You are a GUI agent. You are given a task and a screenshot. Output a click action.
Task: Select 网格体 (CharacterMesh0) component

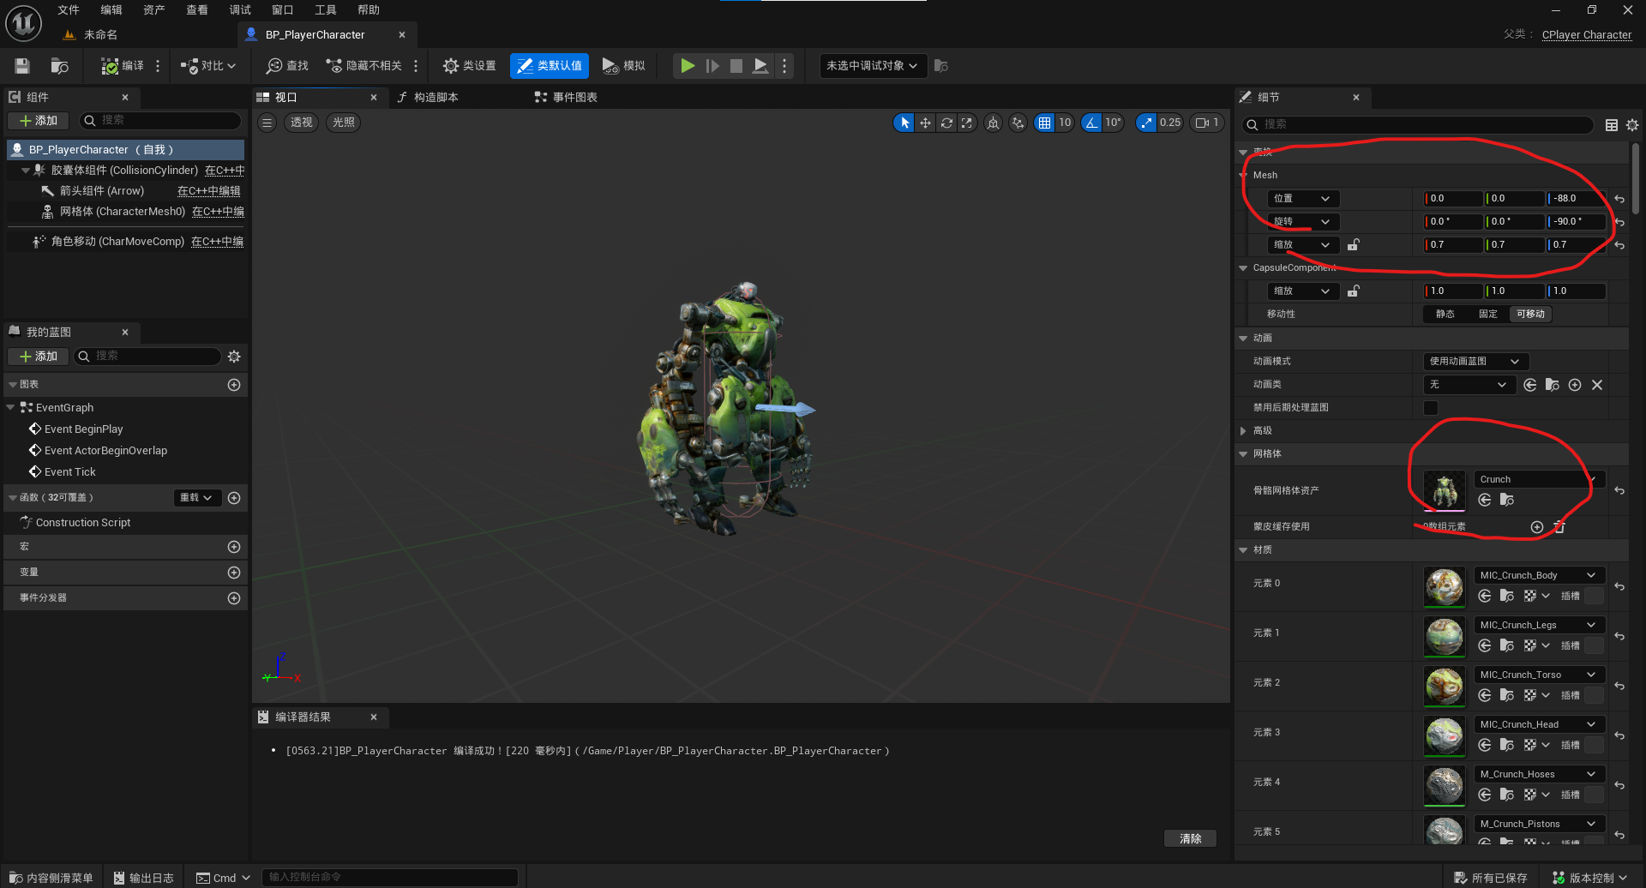point(123,212)
